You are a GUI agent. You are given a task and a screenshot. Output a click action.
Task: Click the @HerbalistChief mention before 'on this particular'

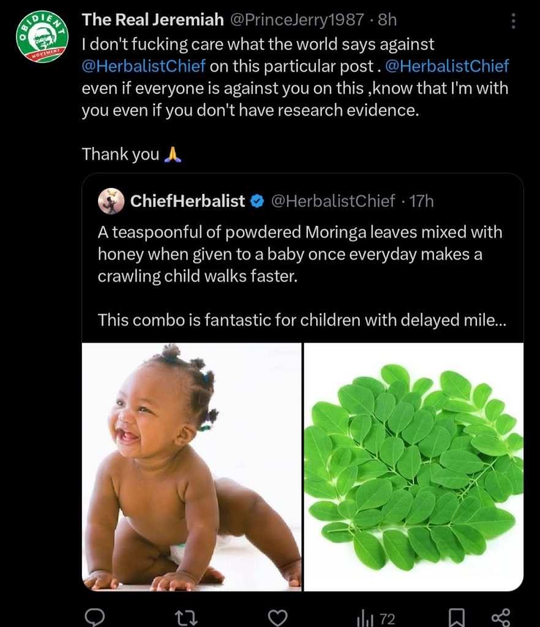coord(144,66)
